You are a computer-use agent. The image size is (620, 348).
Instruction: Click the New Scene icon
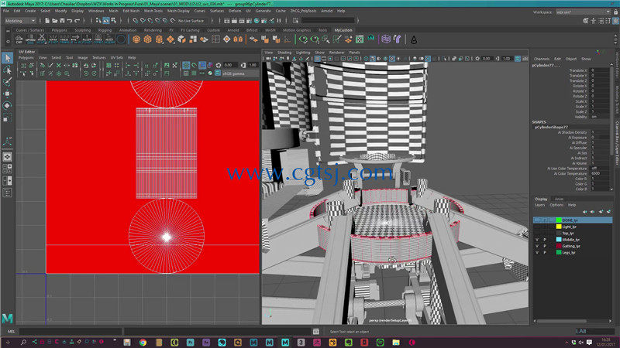[47, 21]
